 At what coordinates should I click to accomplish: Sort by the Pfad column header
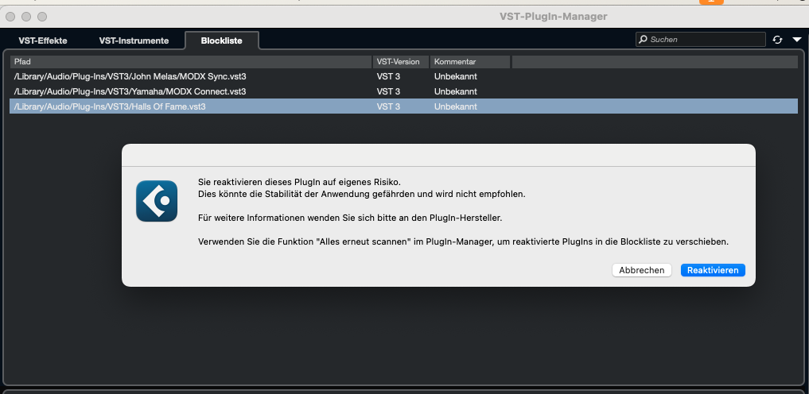point(191,62)
